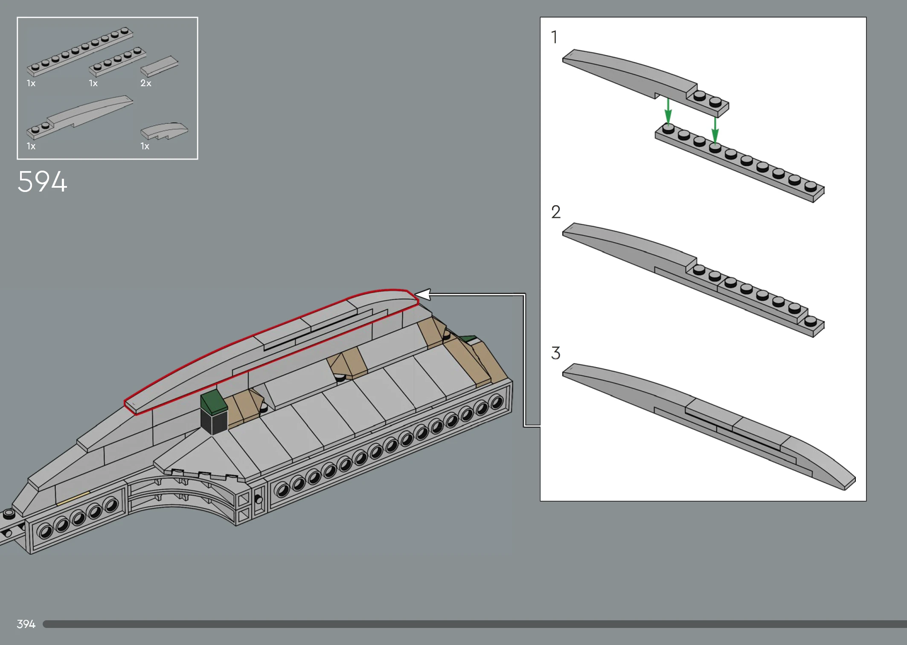907x645 pixels.
Task: Click the page progress bar at bottom
Action: click(469, 624)
